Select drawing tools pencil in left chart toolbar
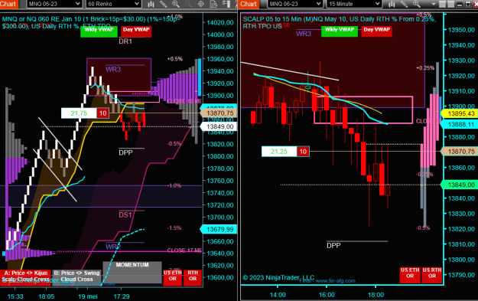This screenshot has width=478, height=301. (163, 4)
